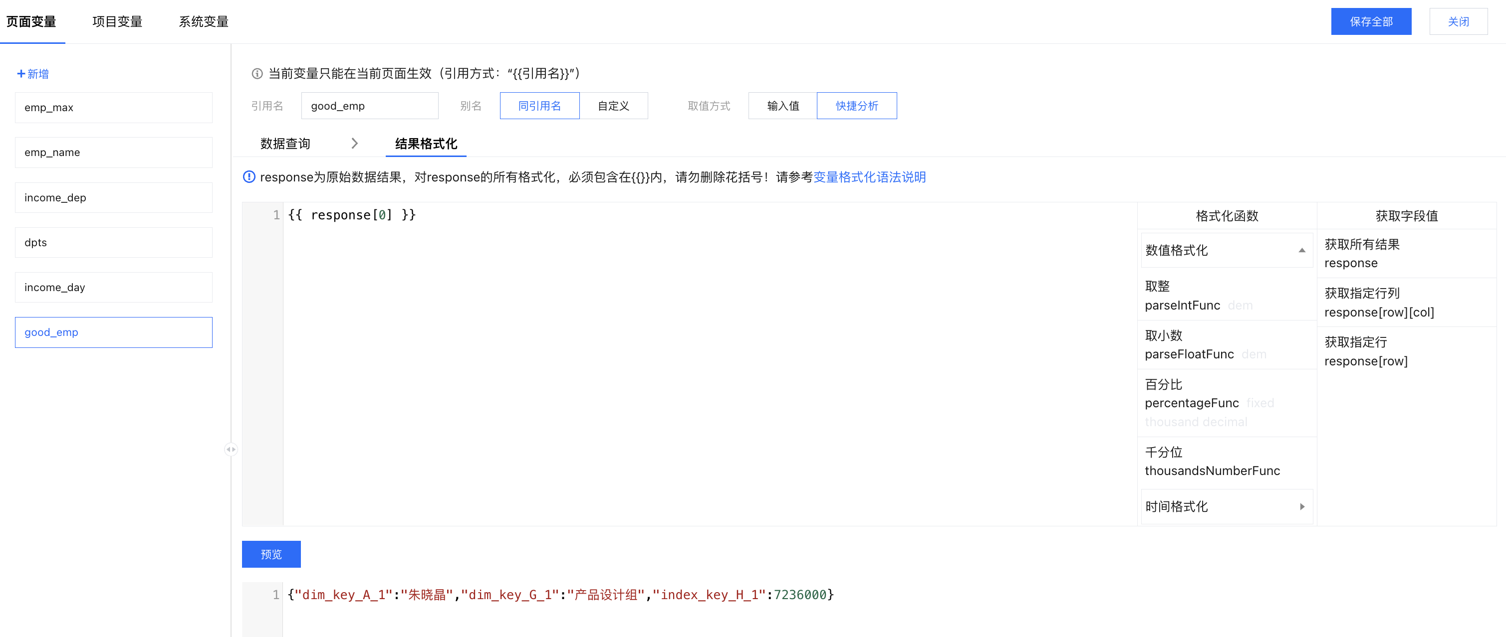Click the blue warning icon before response hint
The image size is (1506, 637).
(x=249, y=177)
